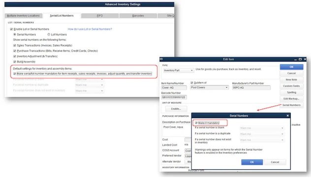Open the Multiple Inventory Locations tab
The height and width of the screenshot is (183, 311).
click(24, 16)
